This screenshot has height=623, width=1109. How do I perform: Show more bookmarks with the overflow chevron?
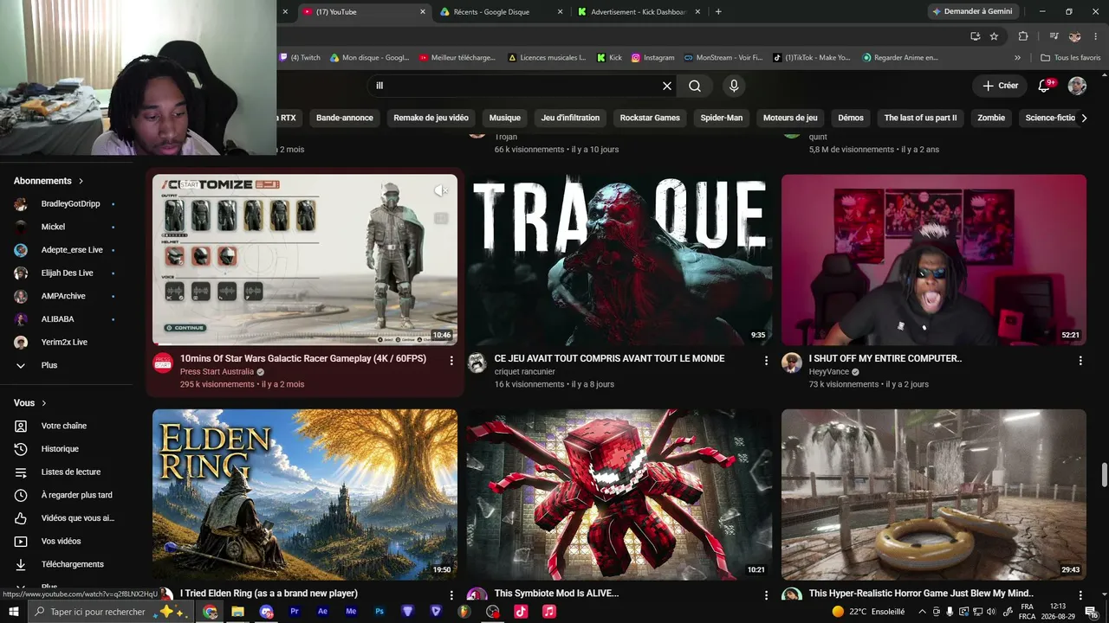1018,58
